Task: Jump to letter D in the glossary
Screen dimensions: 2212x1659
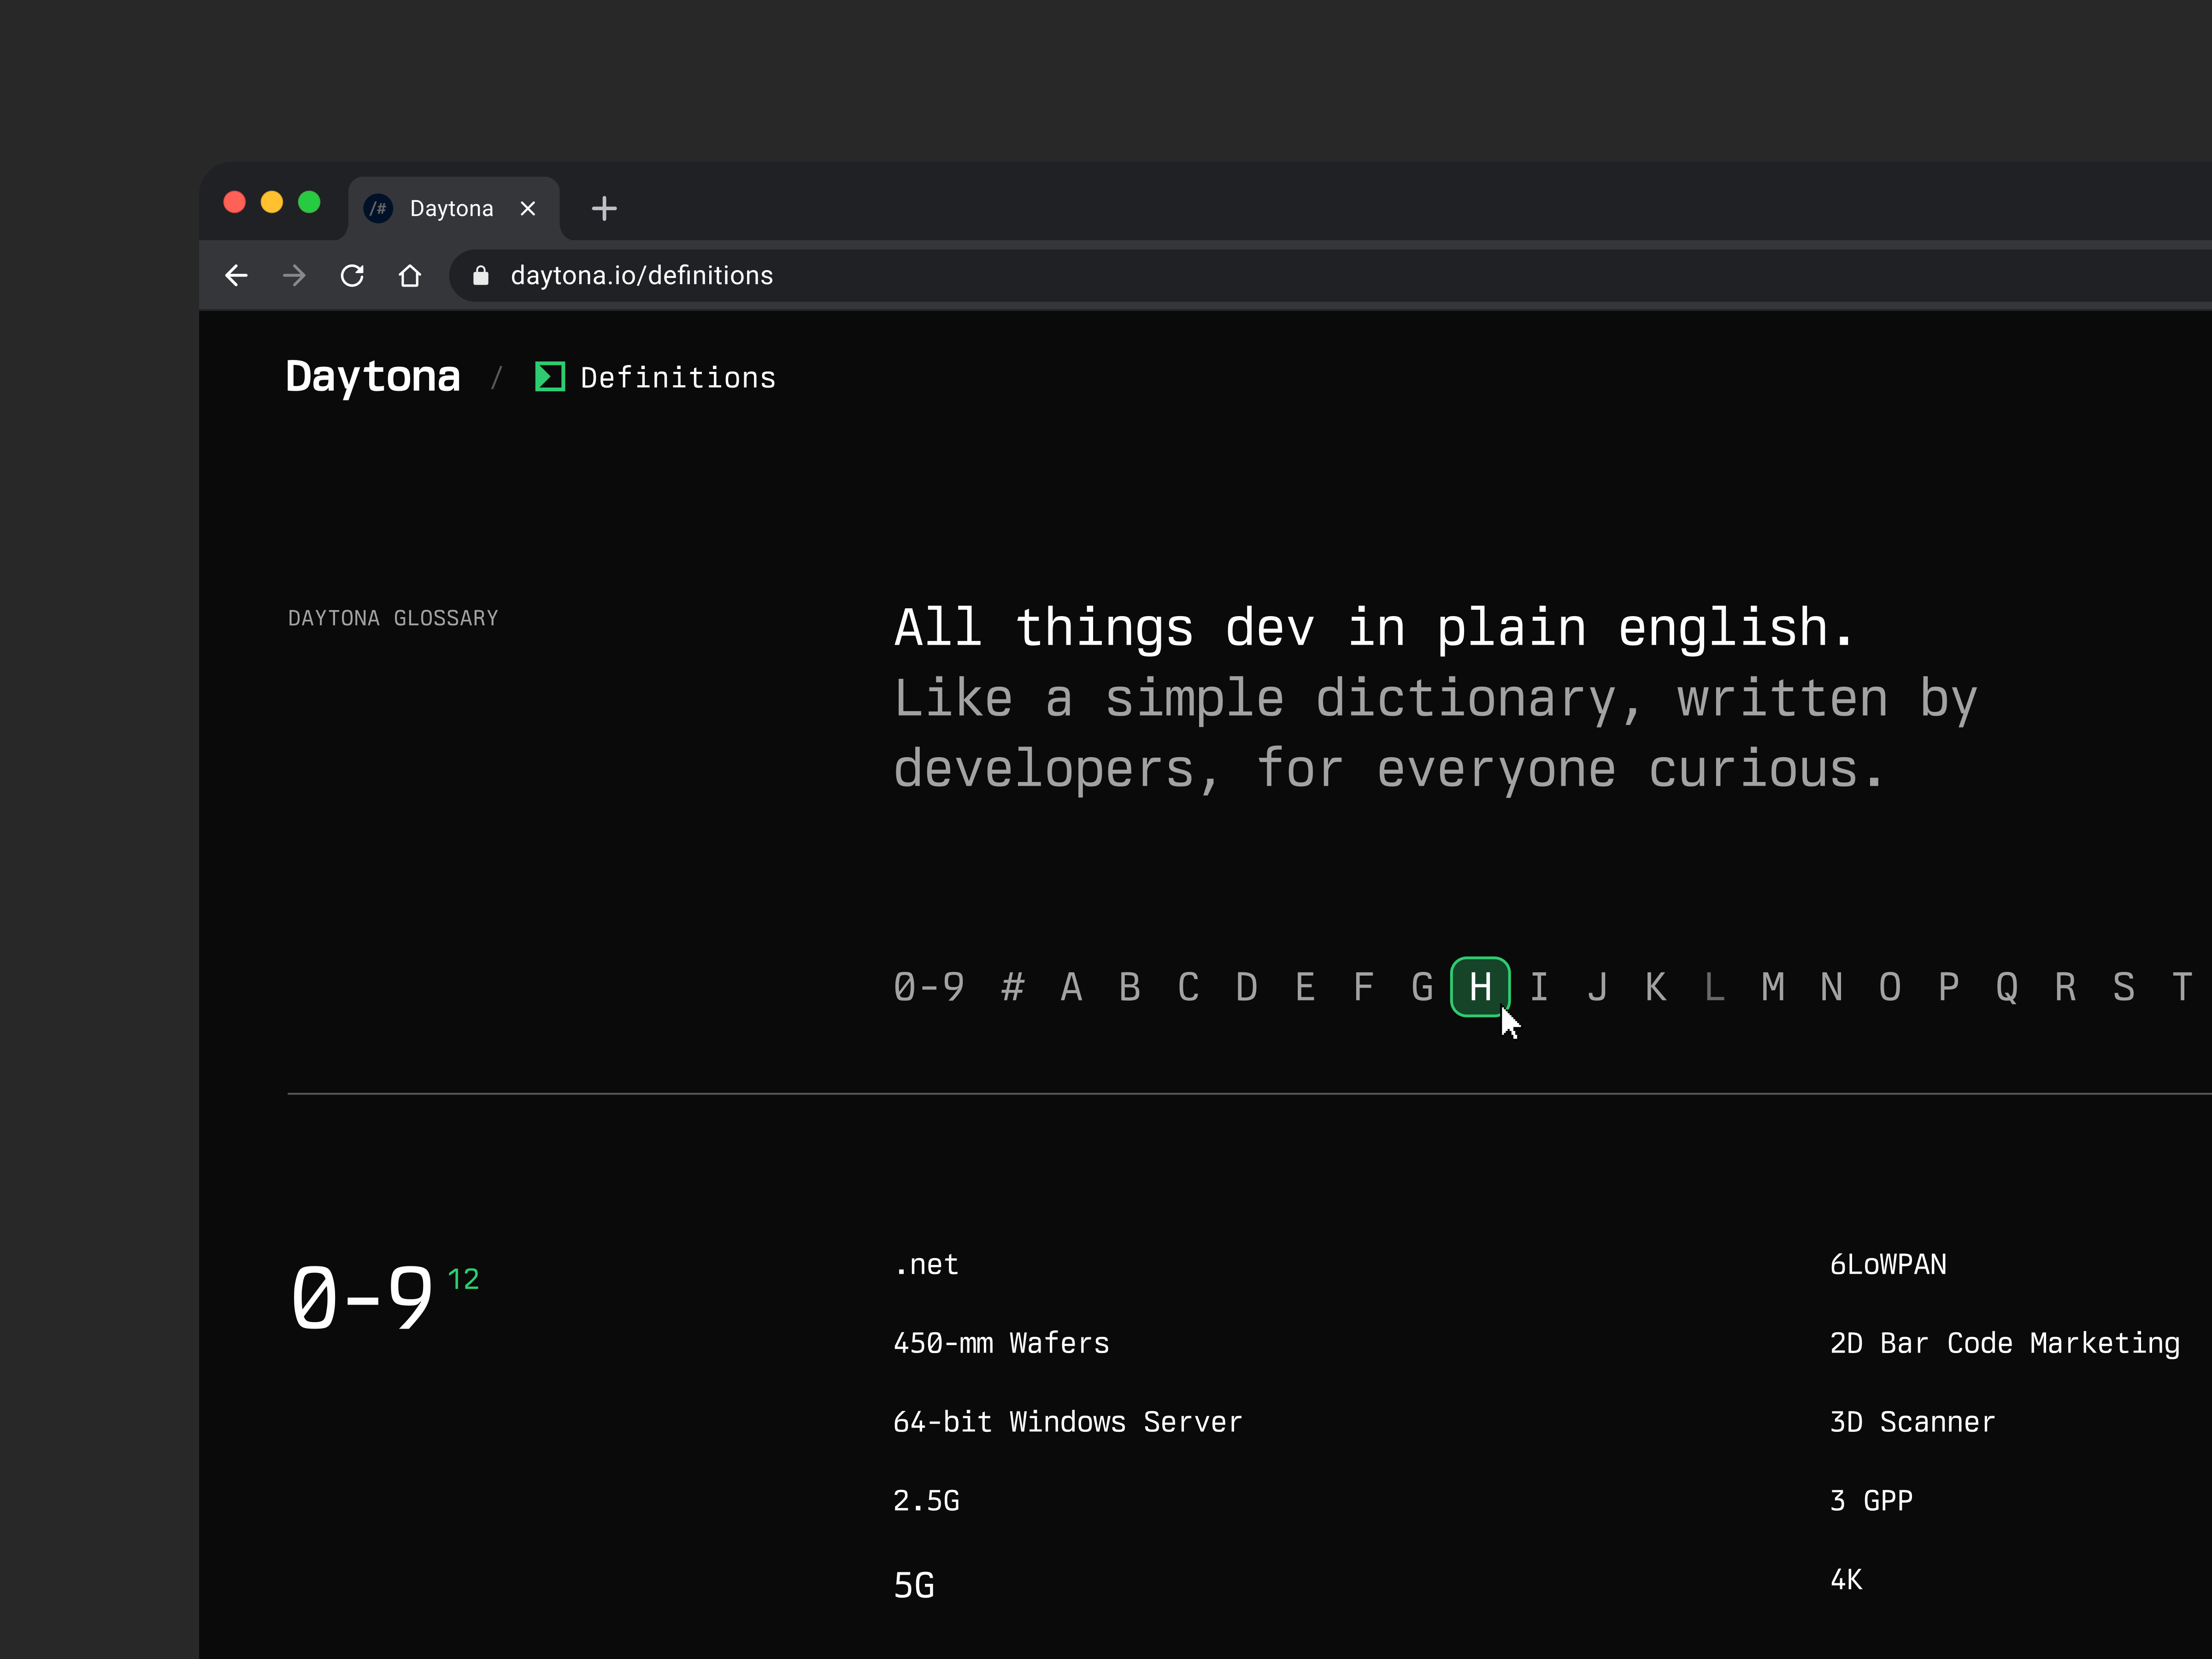Action: point(1247,987)
